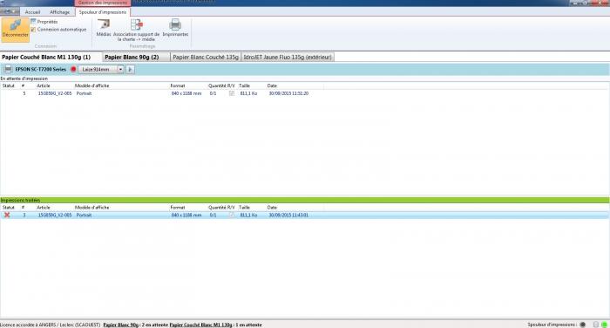Click the Propriétés icon
The image size is (610, 328).
click(x=33, y=22)
